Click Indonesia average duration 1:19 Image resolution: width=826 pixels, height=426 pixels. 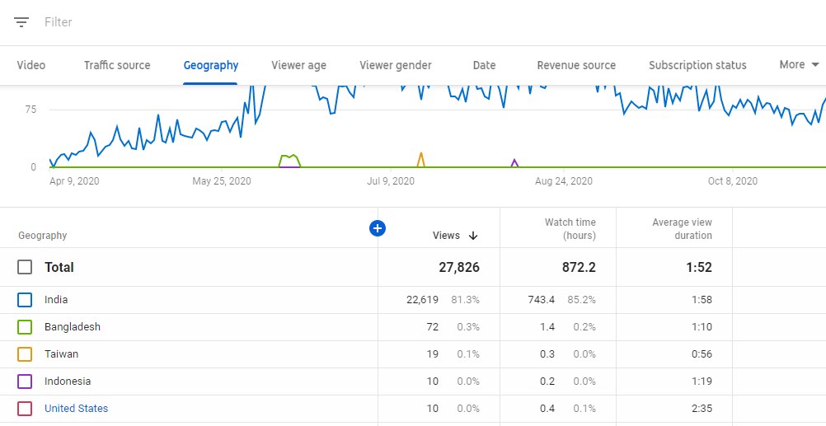tap(702, 382)
